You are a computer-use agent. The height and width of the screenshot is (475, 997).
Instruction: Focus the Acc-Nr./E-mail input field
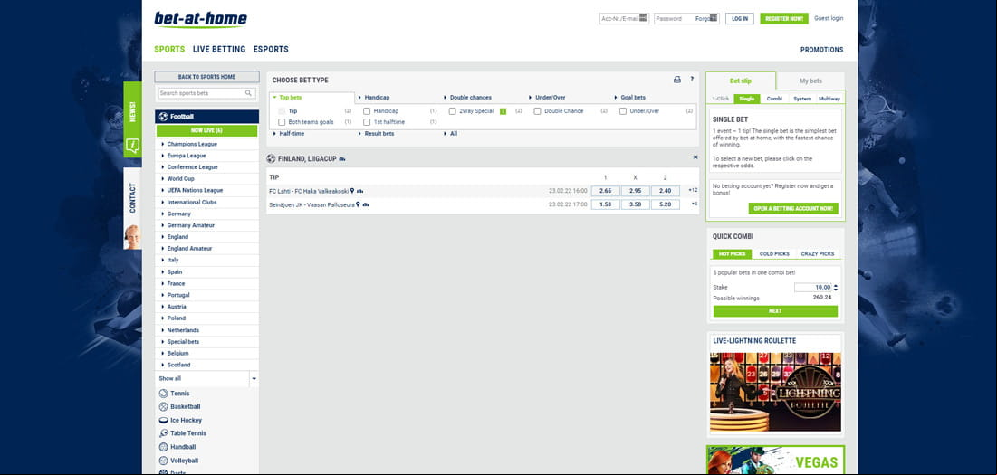[x=625, y=18]
